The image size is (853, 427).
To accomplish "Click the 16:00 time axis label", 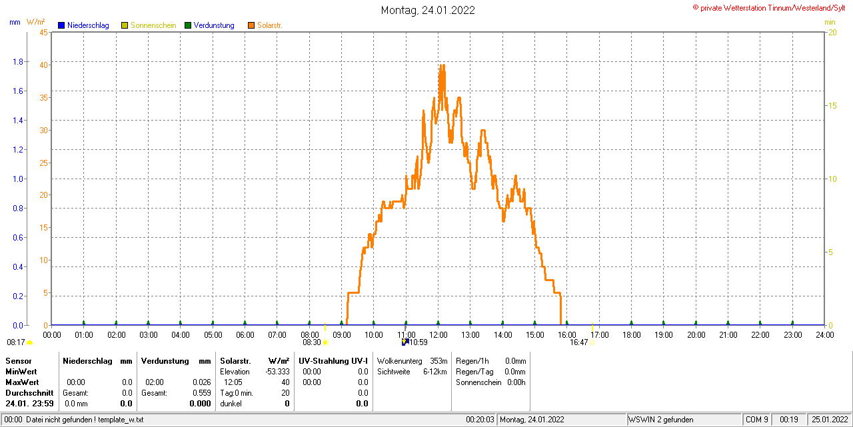I will click(567, 334).
